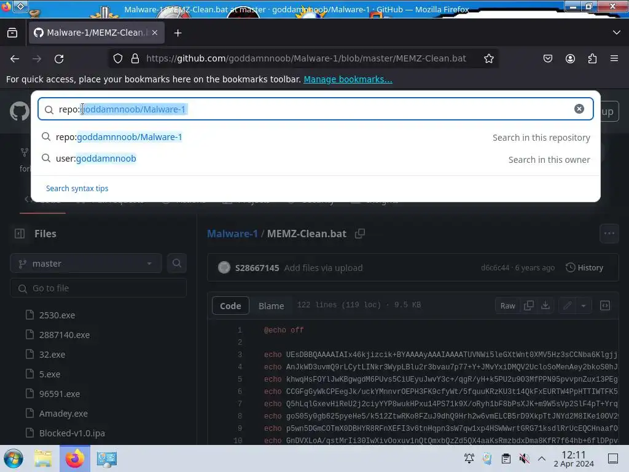Open the Add files via upload commit

[323, 268]
